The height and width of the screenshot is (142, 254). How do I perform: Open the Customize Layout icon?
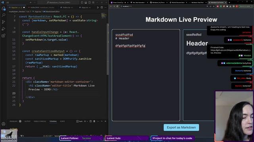click(93, 3)
